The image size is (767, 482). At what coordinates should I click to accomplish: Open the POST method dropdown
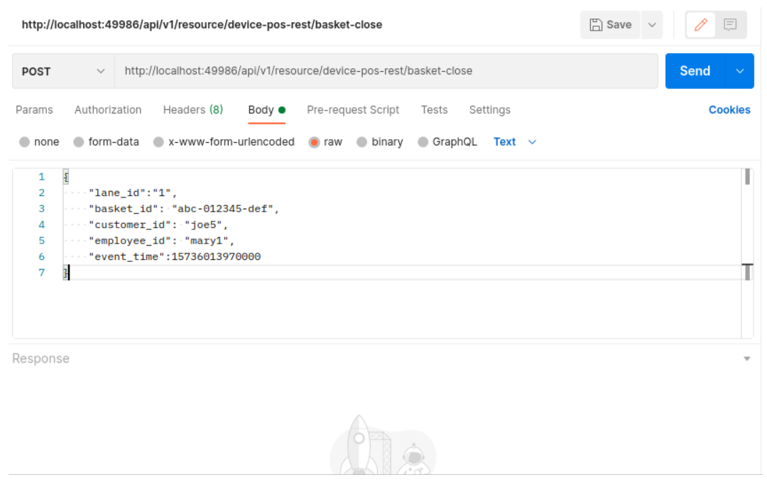pos(63,72)
